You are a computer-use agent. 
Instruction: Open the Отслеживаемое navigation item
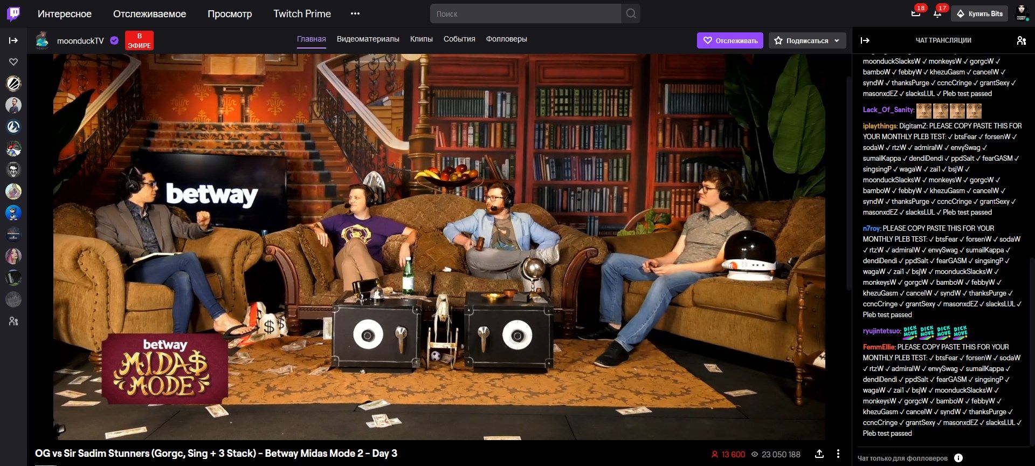(149, 13)
